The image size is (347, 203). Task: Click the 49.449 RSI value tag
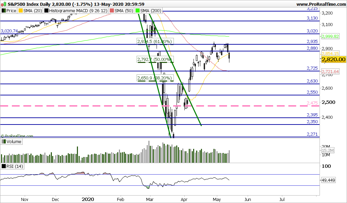(x=328, y=180)
